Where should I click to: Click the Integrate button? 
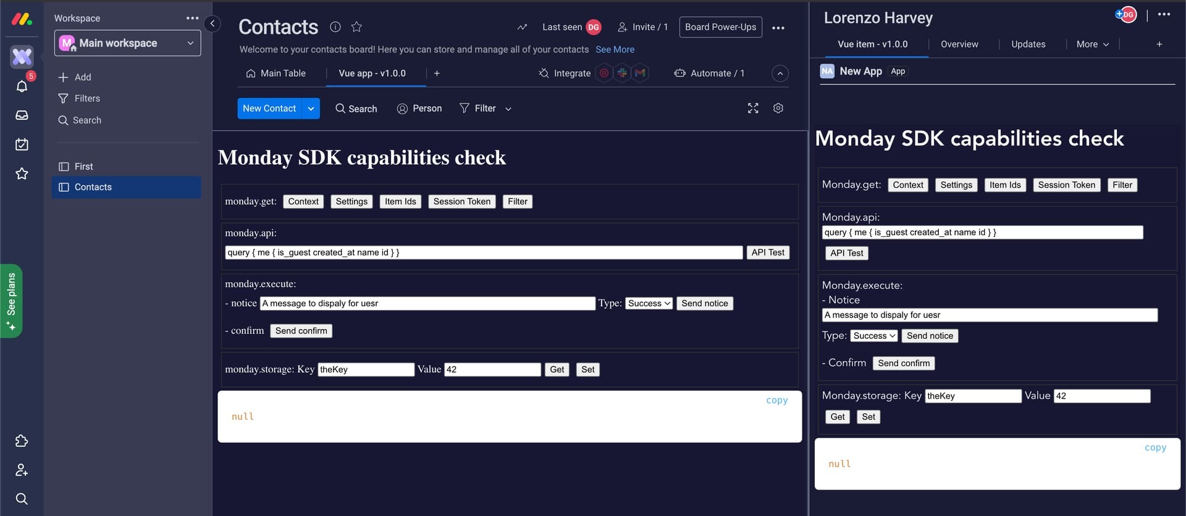tap(565, 73)
